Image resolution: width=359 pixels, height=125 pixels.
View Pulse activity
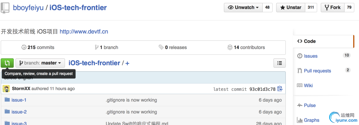(x=309, y=106)
